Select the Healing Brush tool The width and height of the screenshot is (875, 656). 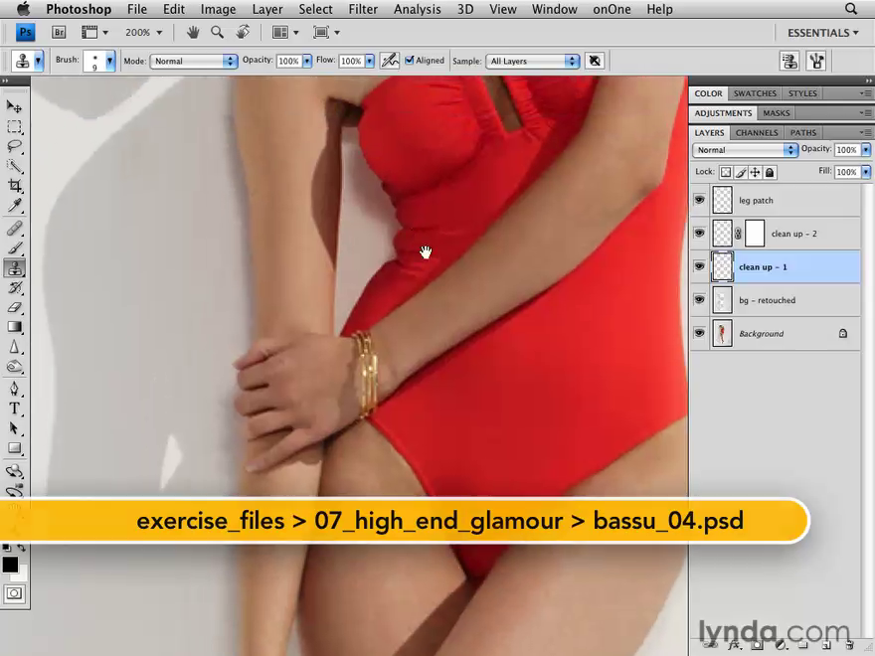click(15, 228)
